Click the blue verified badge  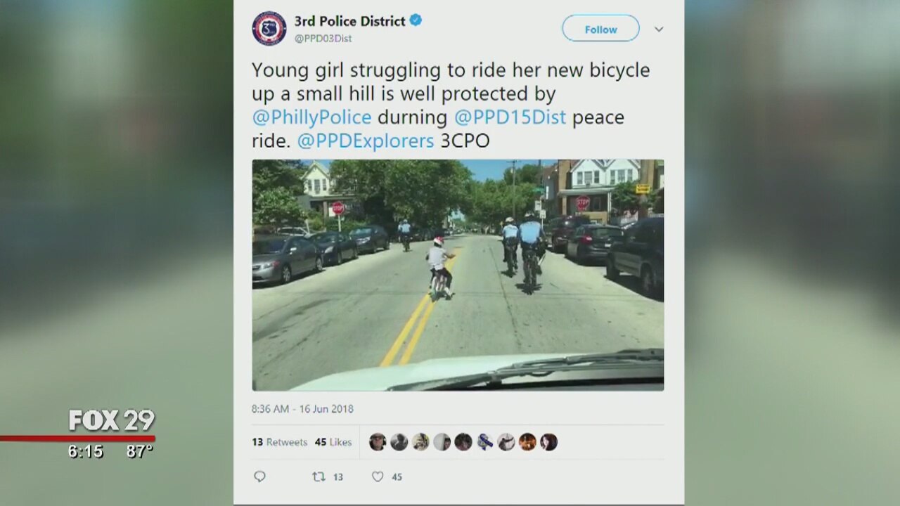(416, 20)
